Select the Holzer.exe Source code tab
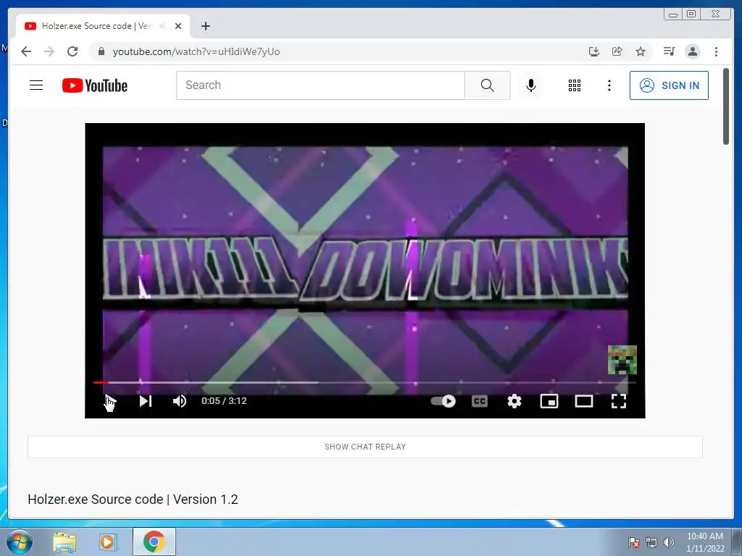Image resolution: width=742 pixels, height=556 pixels. pos(103,26)
